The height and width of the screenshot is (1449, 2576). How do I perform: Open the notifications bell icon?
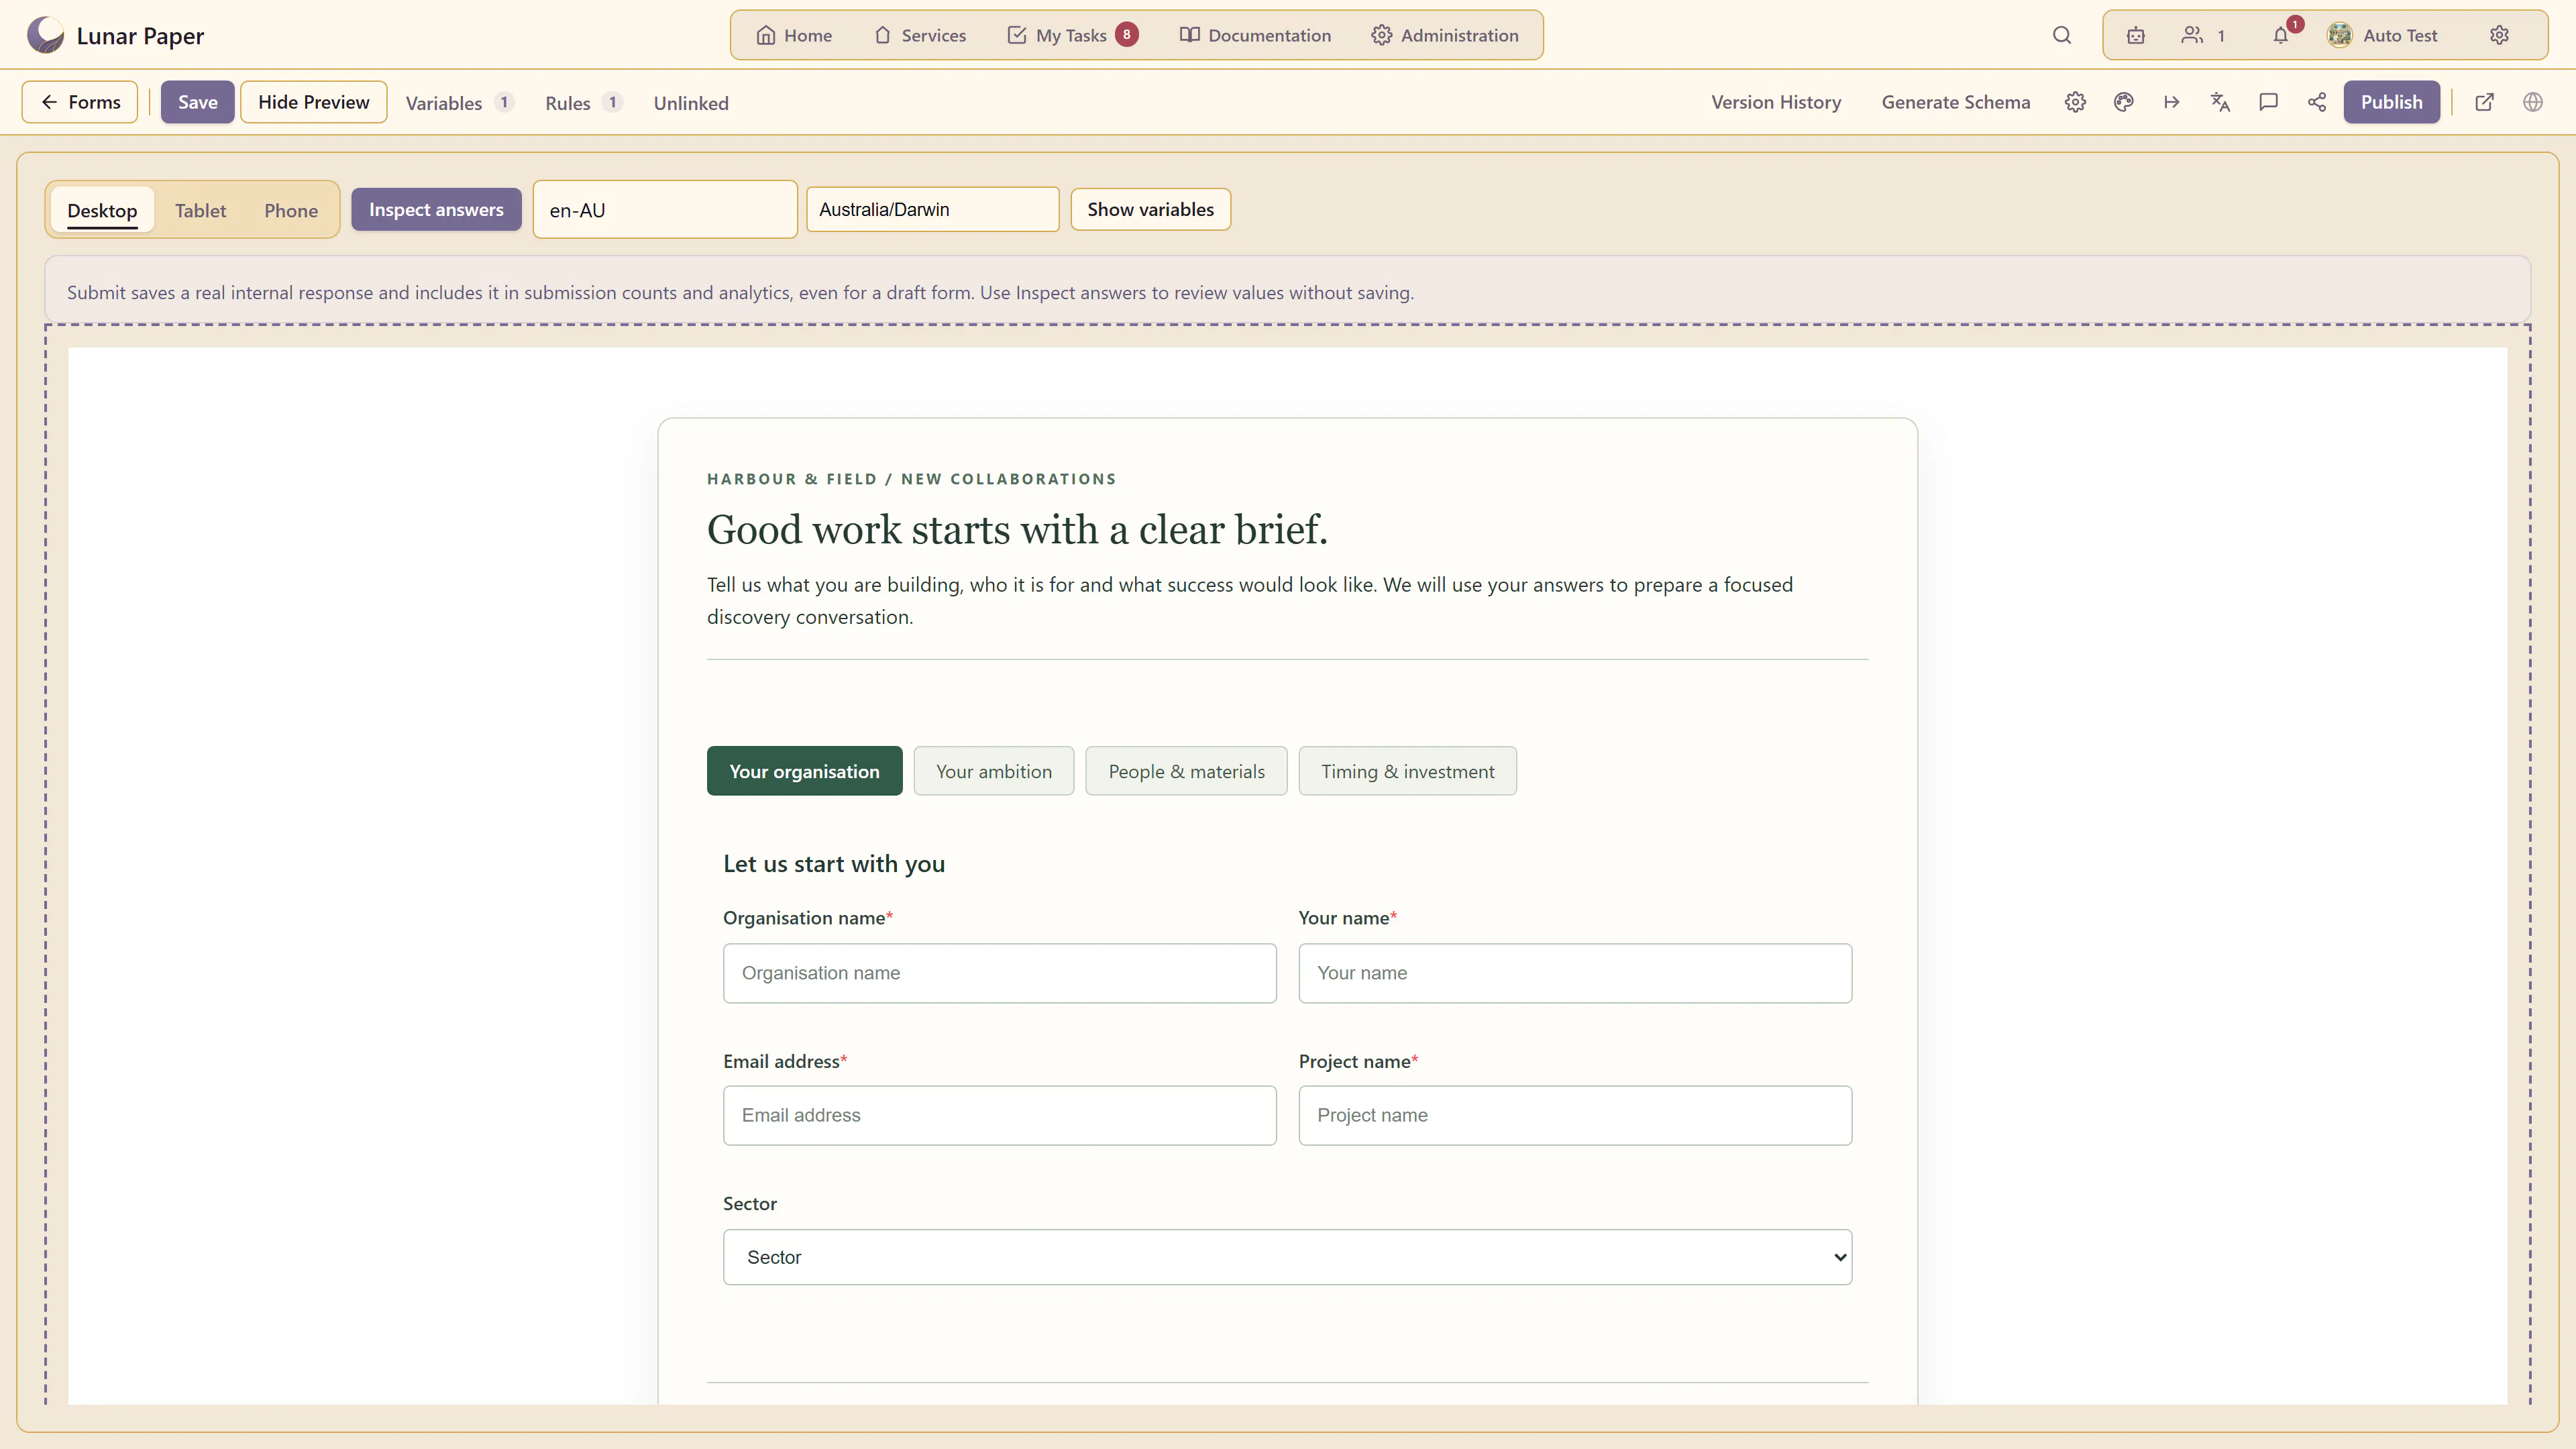2280,35
